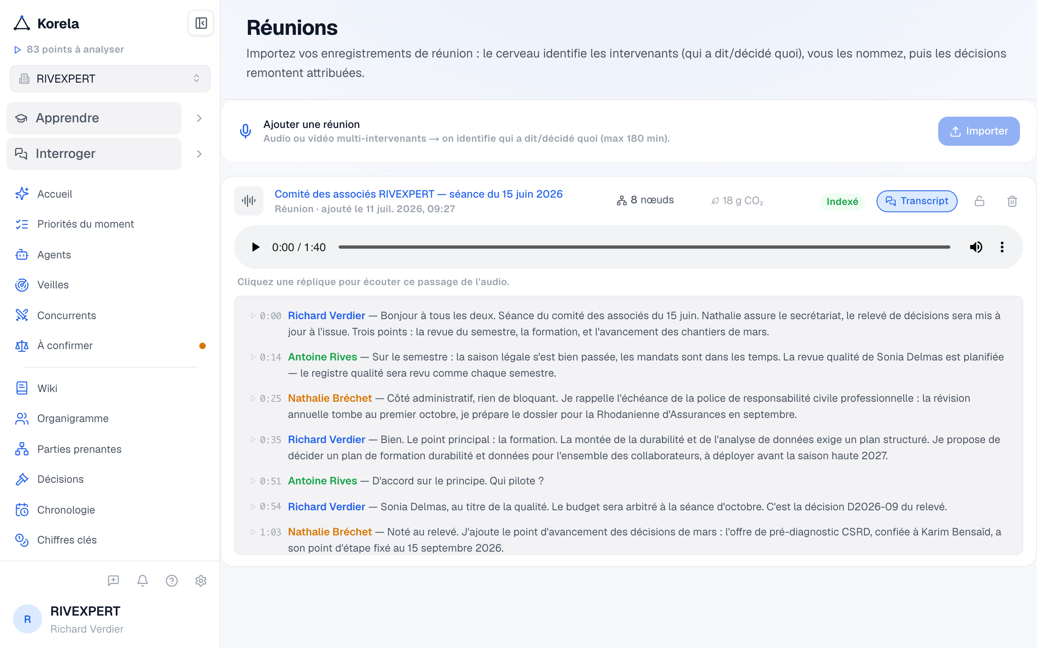1037x648 pixels.
Task: Open Comité des associés RIVEXPERT meeting link
Action: 418,194
